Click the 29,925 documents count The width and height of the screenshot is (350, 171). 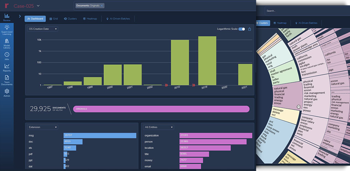point(41,109)
